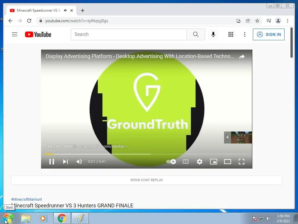This screenshot has width=298, height=224.
Task: Click the skip ad countdown thumbnail
Action: [238, 137]
